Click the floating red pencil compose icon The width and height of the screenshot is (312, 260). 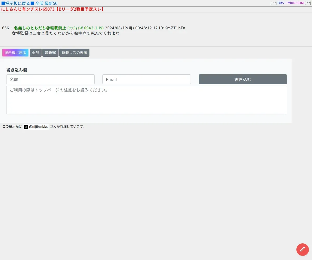(x=303, y=250)
